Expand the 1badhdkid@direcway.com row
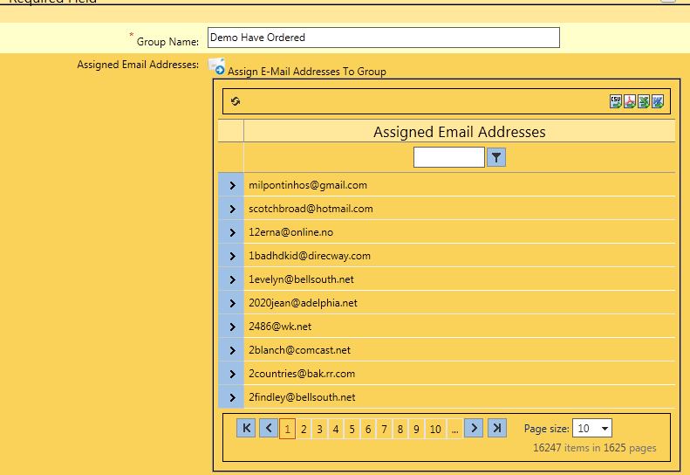The width and height of the screenshot is (690, 475). 231,256
